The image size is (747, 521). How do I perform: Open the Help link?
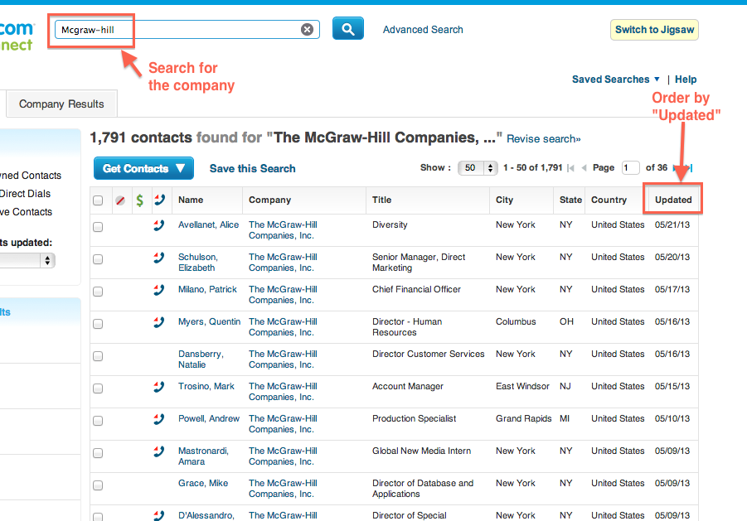coord(686,80)
